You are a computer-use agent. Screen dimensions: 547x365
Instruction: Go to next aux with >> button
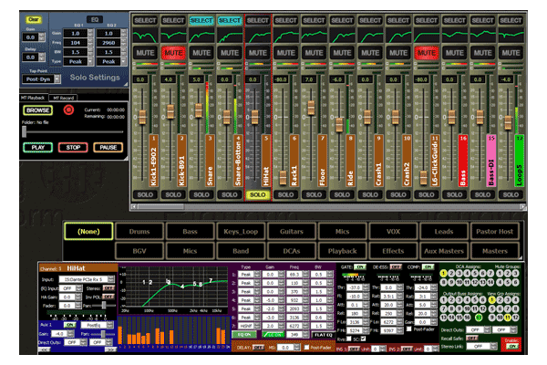(109, 349)
